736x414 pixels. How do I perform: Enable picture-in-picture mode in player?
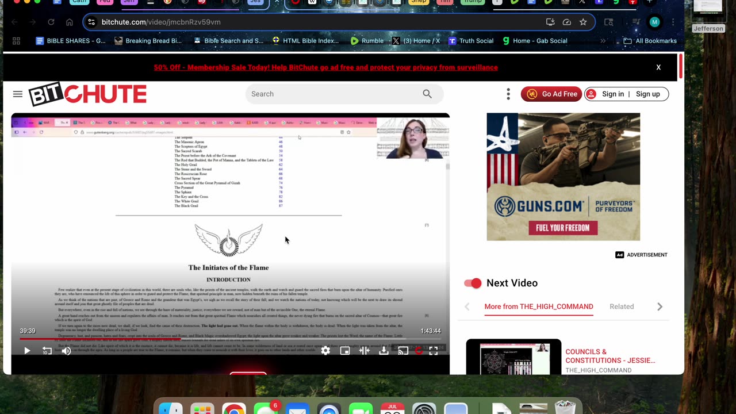345,351
